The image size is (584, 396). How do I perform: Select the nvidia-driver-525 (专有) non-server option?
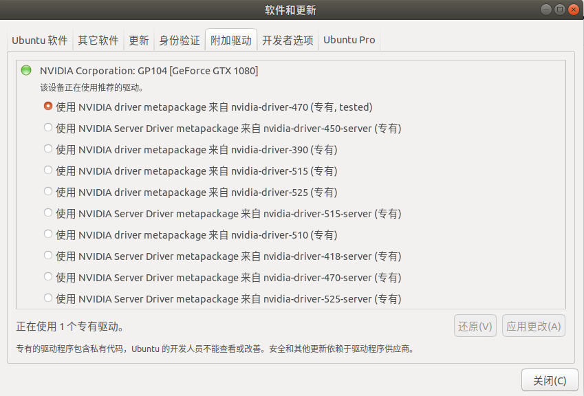tap(47, 191)
